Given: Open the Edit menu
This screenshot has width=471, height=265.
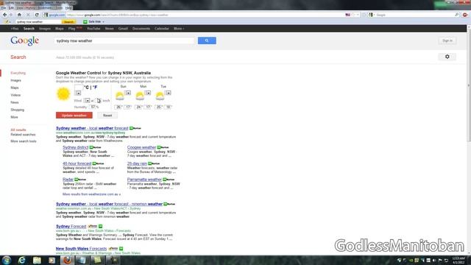Looking at the screenshot, I should [x=11, y=7].
